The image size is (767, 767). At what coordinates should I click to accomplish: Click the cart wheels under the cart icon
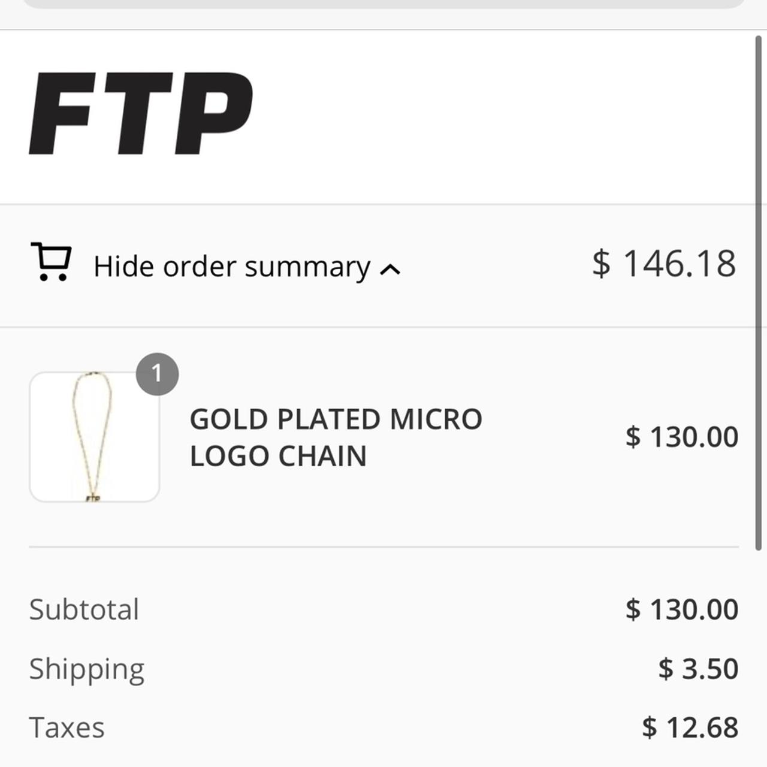tap(53, 279)
